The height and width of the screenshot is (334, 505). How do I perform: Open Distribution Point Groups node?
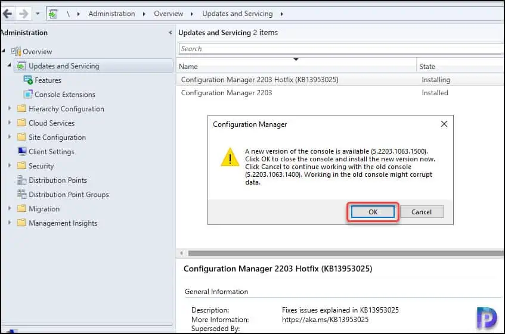(69, 195)
